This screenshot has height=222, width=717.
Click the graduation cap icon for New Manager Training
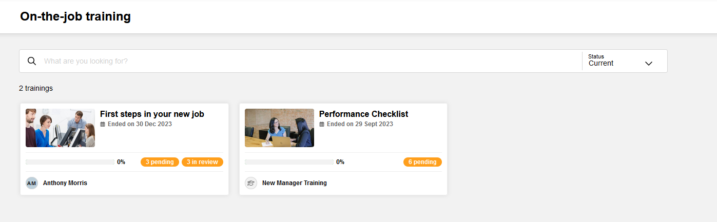tap(251, 183)
